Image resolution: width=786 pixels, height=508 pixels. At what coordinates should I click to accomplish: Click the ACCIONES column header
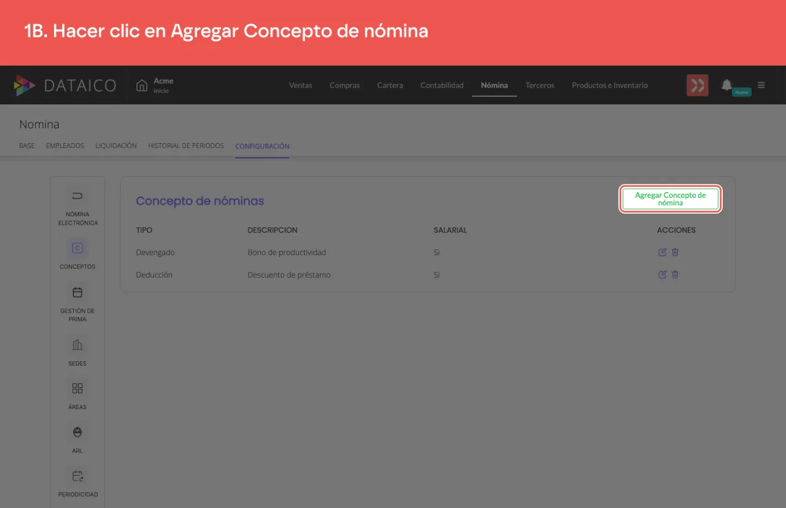676,230
